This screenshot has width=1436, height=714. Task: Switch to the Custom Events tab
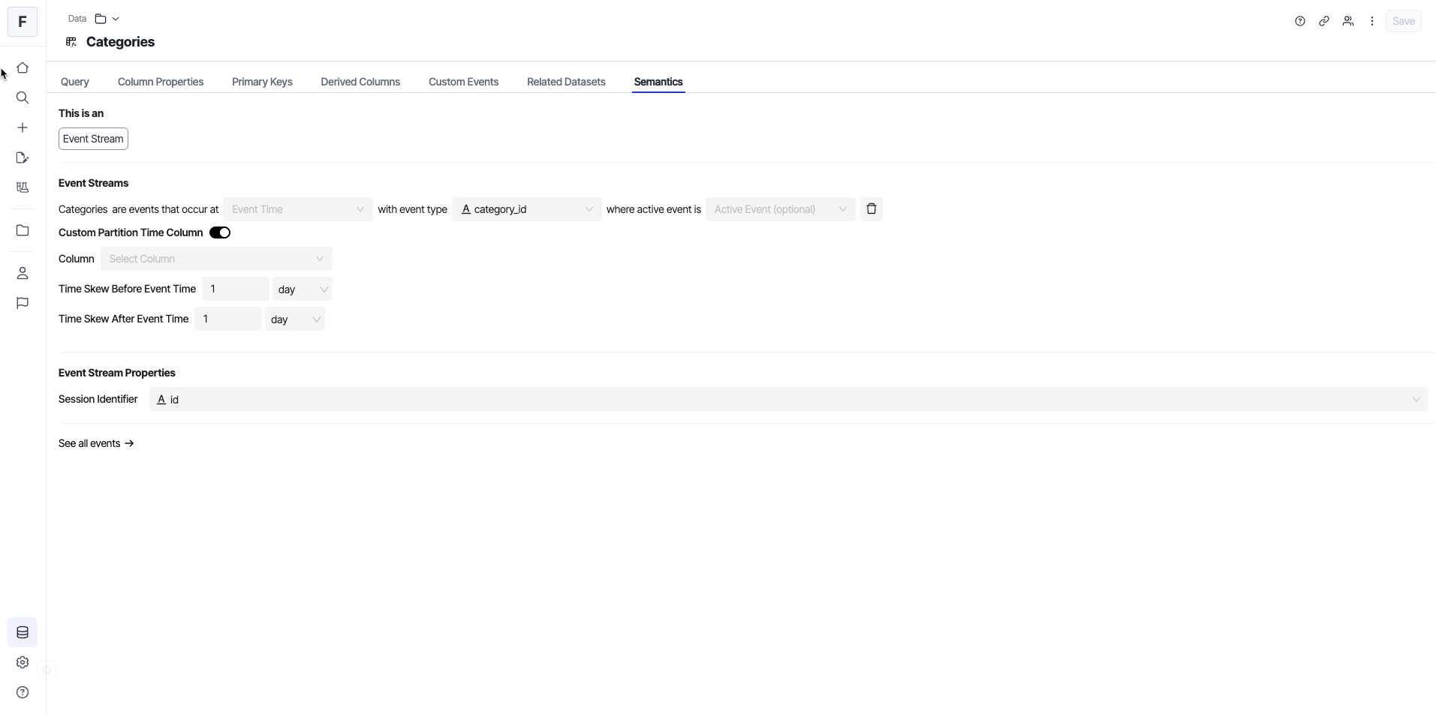click(463, 82)
